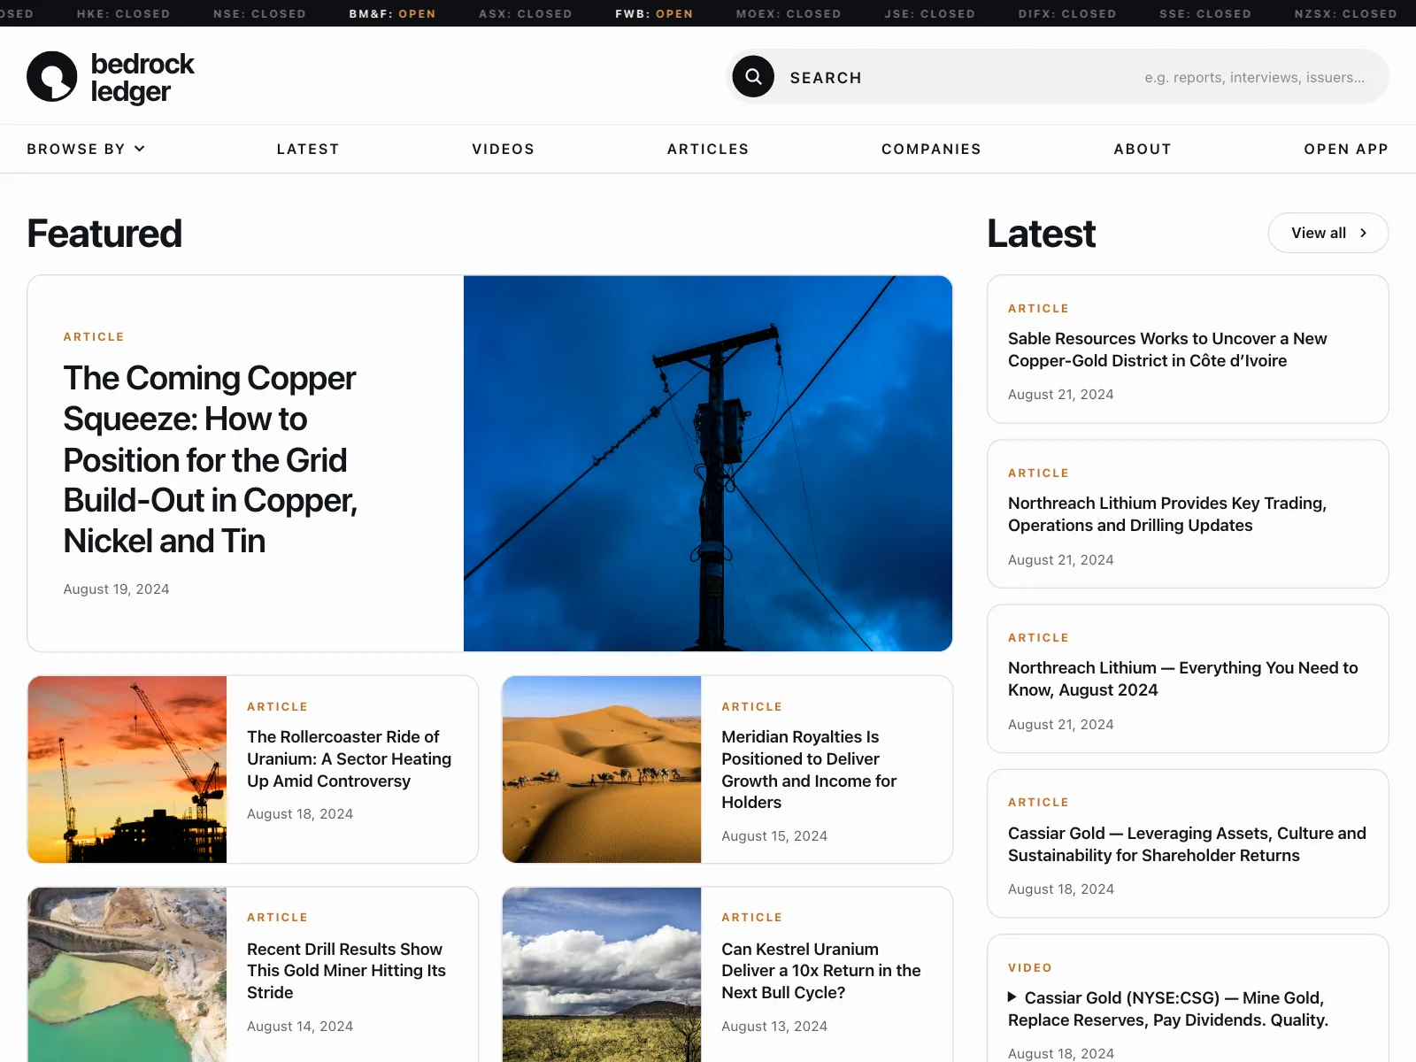Image resolution: width=1416 pixels, height=1062 pixels.
Task: Open Can Kestrel Uranium 10x Return article
Action: pyautogui.click(x=821, y=971)
